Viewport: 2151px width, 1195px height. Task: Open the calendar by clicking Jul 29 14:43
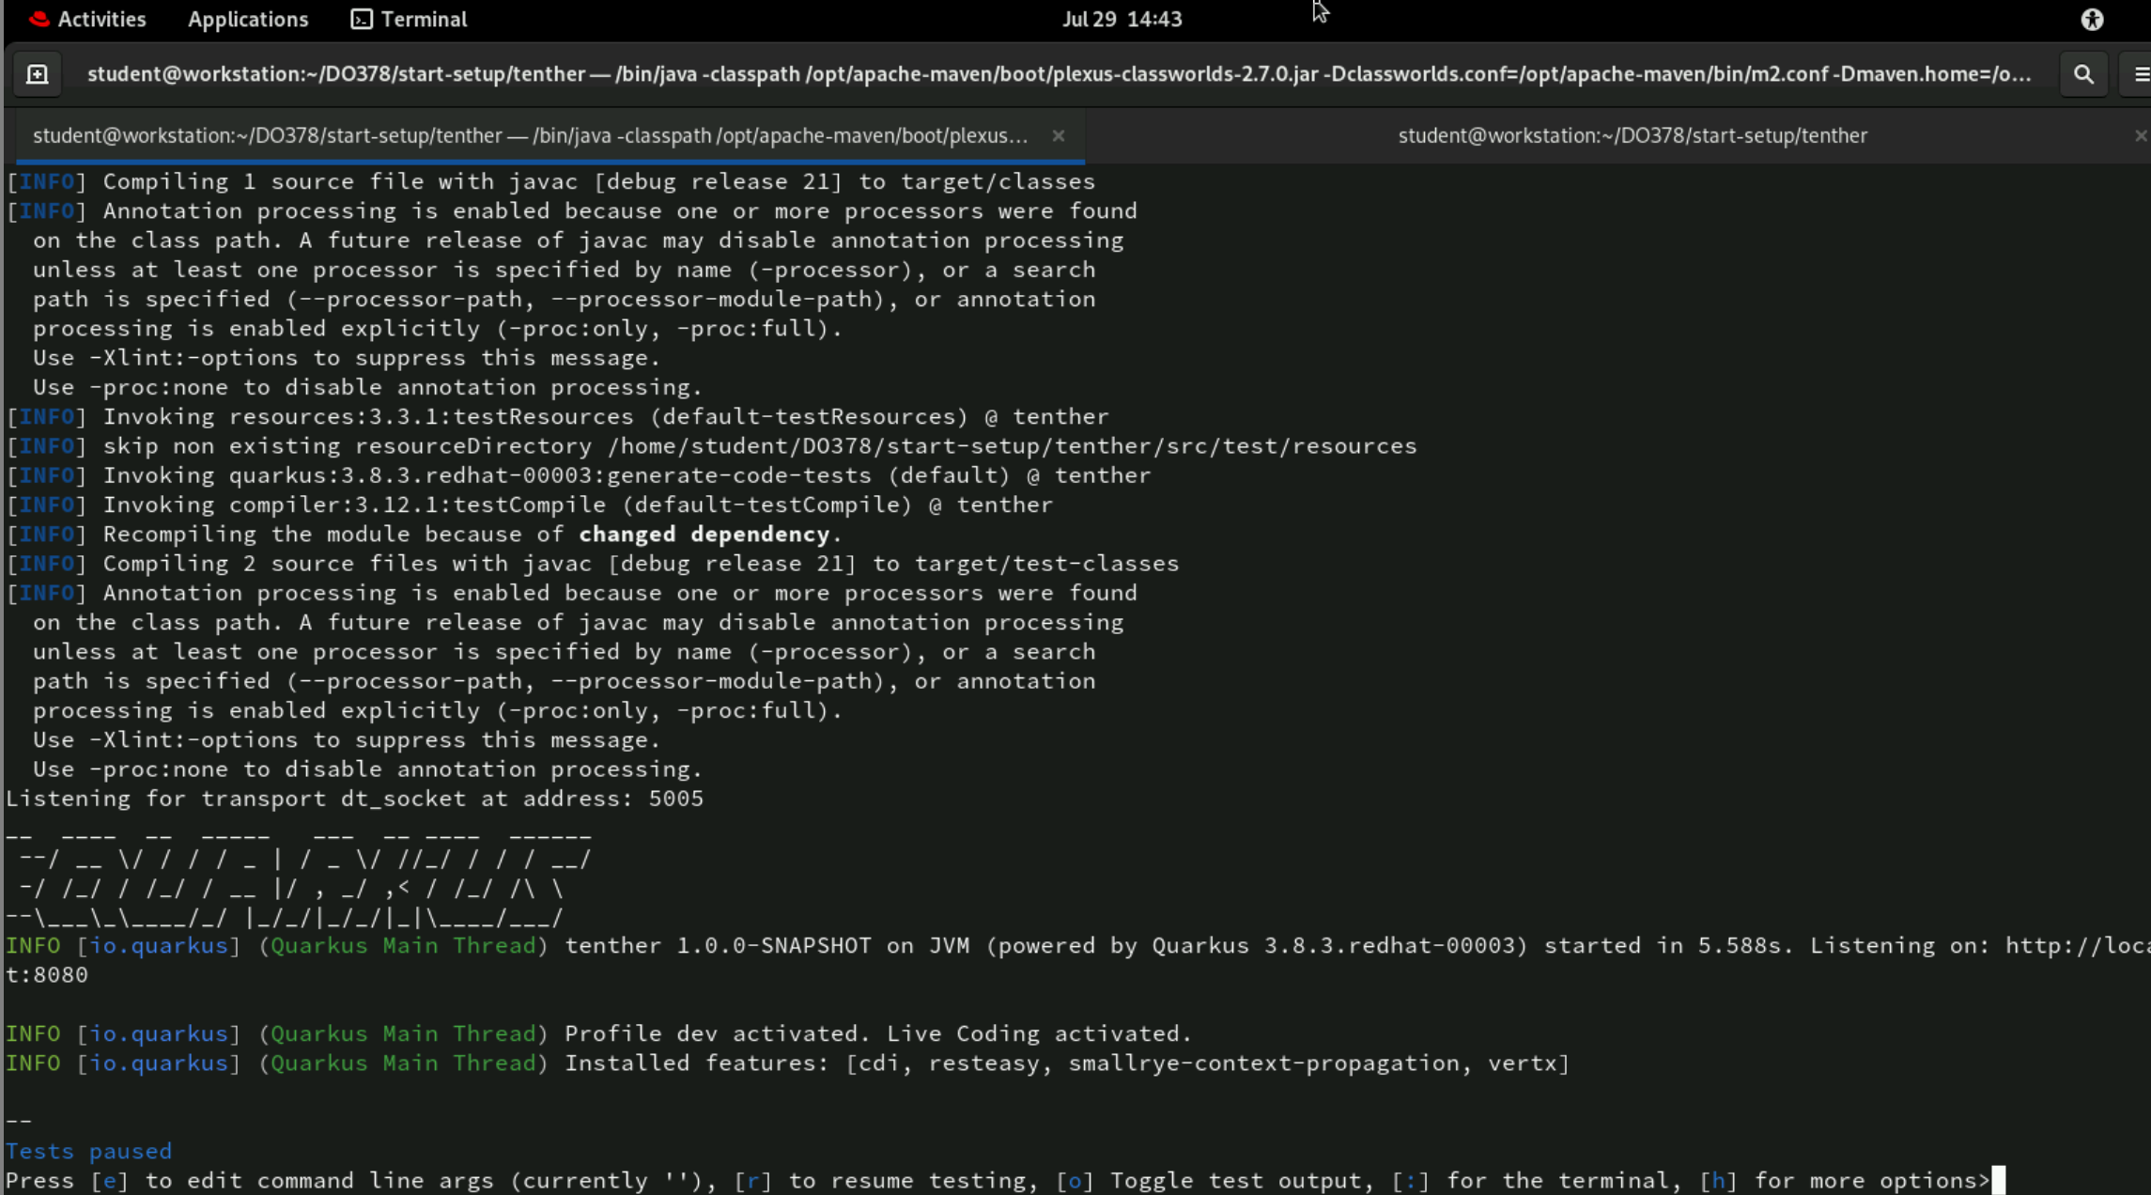click(1122, 19)
